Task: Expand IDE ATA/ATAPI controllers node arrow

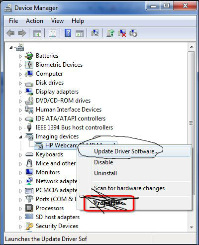Action: coord(20,119)
